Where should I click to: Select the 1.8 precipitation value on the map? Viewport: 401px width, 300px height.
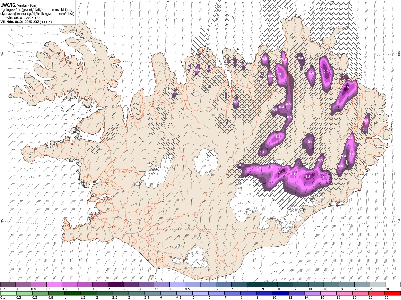[308, 177]
